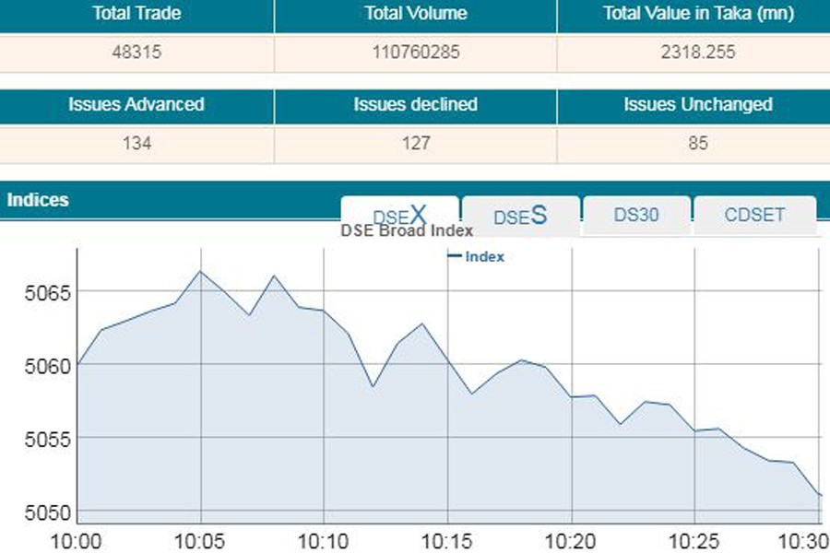Select the Issues Advanced header
Screen dimensions: 830x553
click(136, 104)
